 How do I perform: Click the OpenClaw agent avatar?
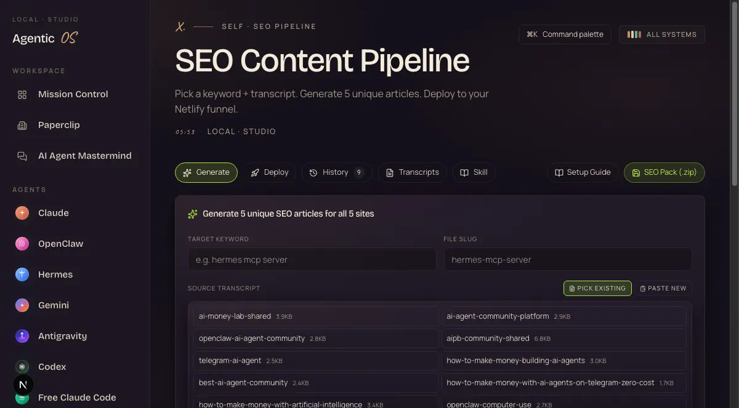(x=22, y=244)
